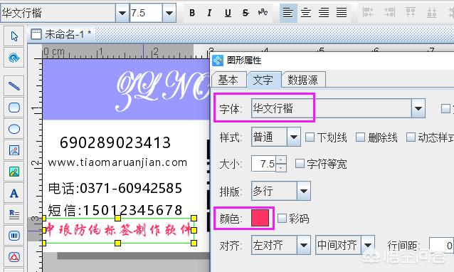Select the rounded rectangle tool
The image size is (454, 272).
[x=14, y=108]
